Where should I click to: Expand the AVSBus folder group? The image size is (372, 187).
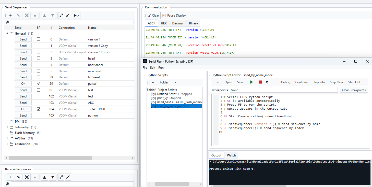[7, 138]
